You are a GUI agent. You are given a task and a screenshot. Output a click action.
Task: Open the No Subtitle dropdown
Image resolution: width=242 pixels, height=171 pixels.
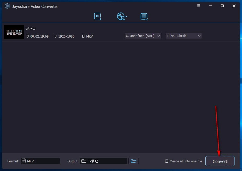point(199,36)
